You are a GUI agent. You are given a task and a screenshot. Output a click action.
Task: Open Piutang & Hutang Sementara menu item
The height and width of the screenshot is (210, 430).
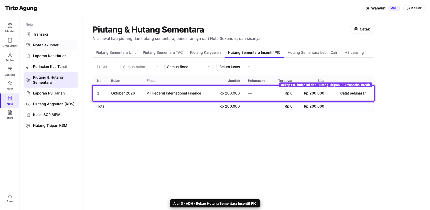pos(51,80)
